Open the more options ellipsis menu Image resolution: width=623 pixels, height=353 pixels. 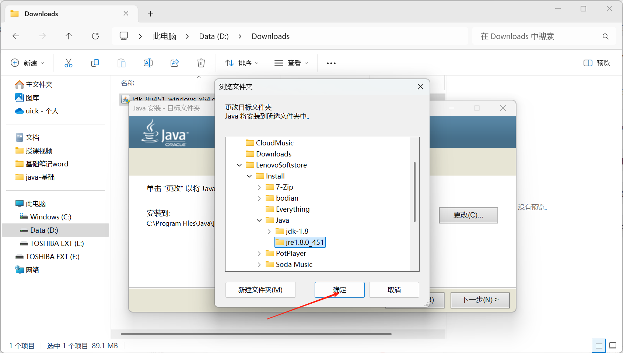(x=331, y=63)
